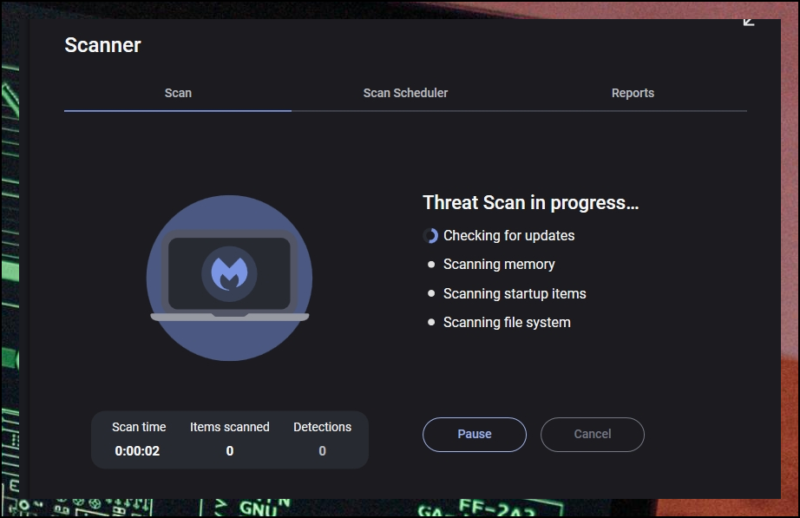Image resolution: width=800 pixels, height=518 pixels.
Task: Click the Scan time value 0:00:02
Action: (137, 451)
